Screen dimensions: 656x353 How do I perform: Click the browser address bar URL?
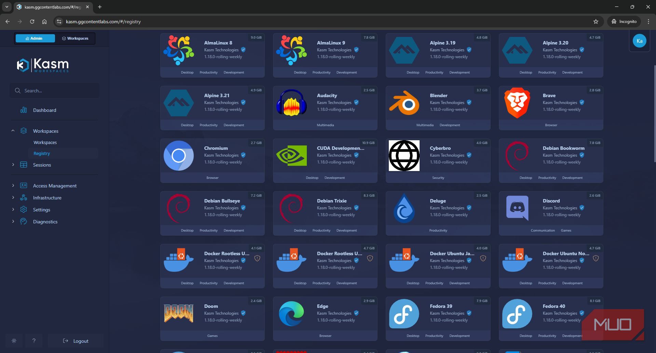103,22
